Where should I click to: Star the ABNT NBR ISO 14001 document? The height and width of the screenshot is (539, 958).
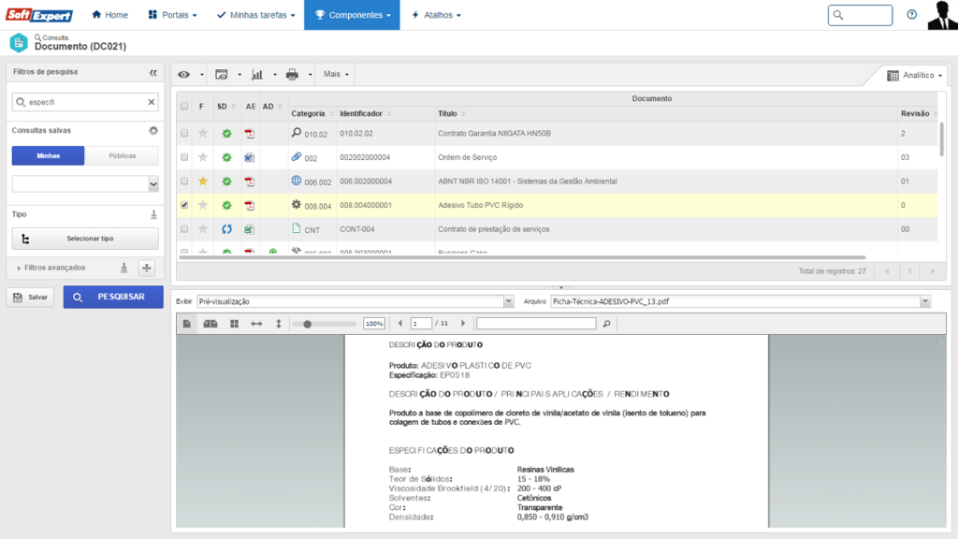point(203,182)
